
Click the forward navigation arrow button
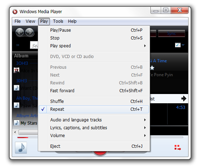click(30, 32)
